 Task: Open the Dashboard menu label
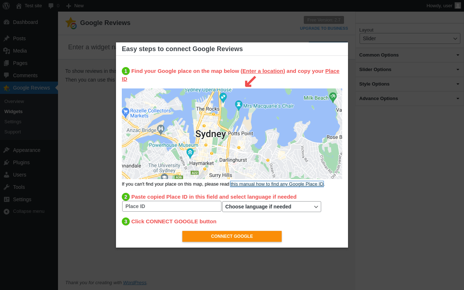25,22
